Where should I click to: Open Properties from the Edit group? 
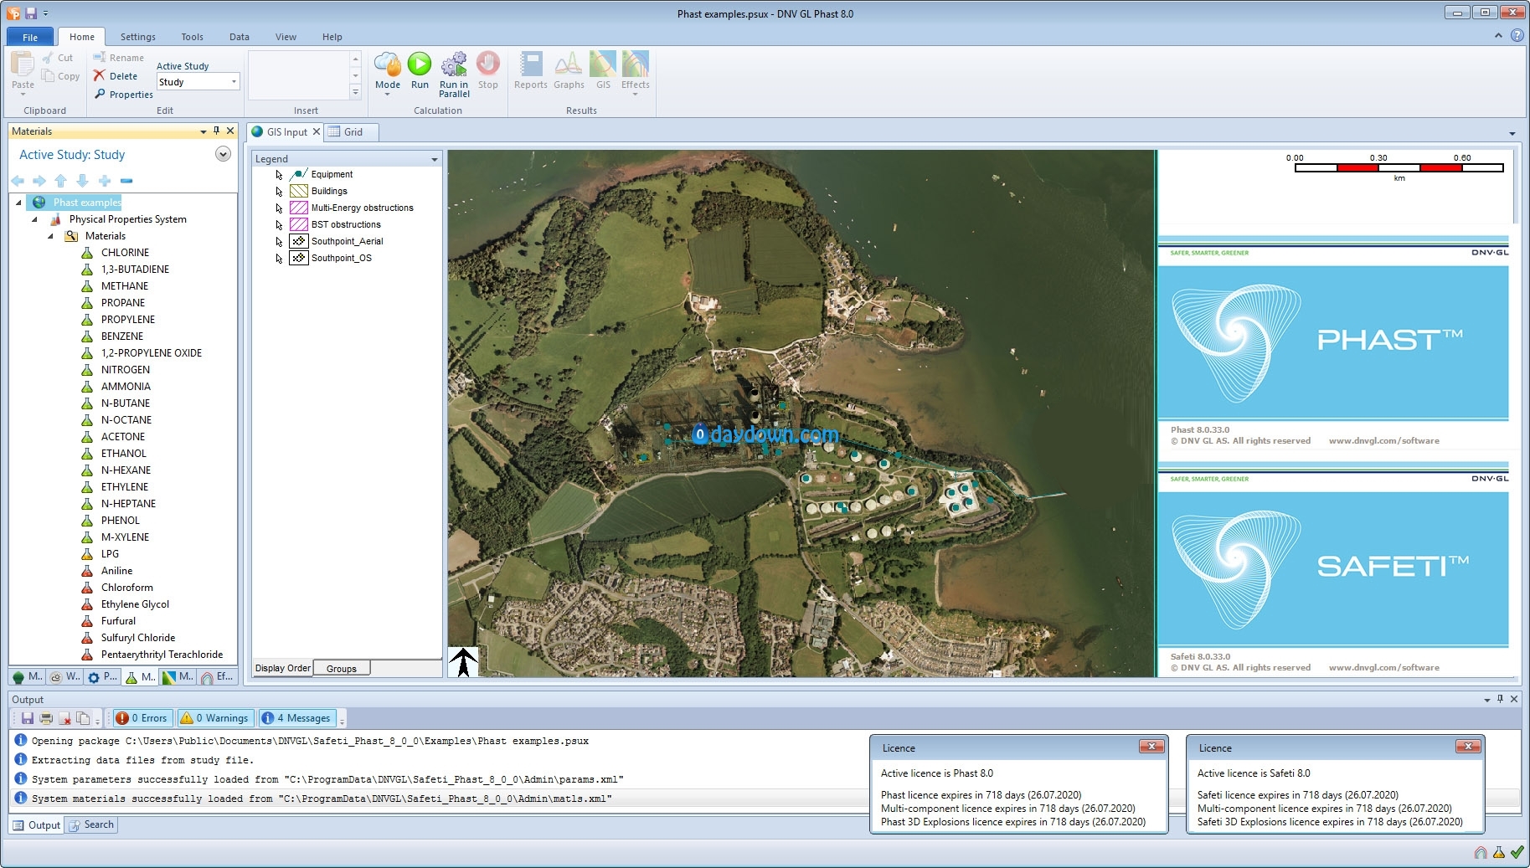(123, 95)
